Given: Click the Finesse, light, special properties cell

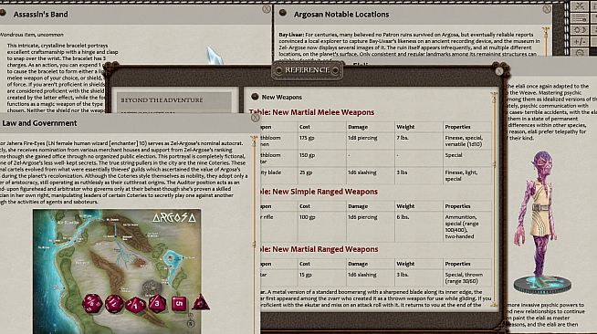Looking at the screenshot, I should (x=467, y=176).
